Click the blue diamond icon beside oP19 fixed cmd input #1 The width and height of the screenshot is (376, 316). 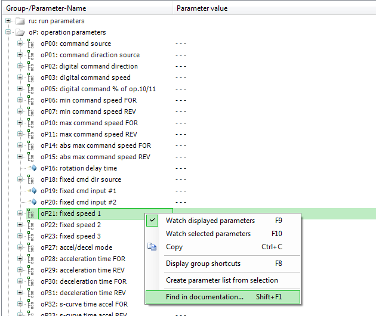(x=33, y=191)
